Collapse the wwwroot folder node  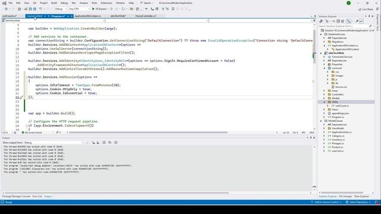click(324, 68)
